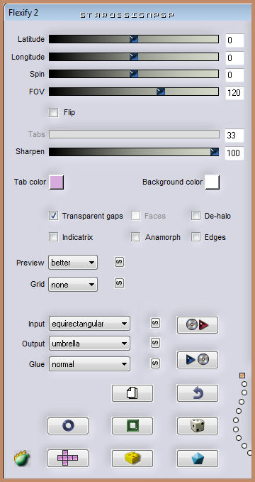Click the Longitude slider handle
255x482 pixels.
point(133,57)
